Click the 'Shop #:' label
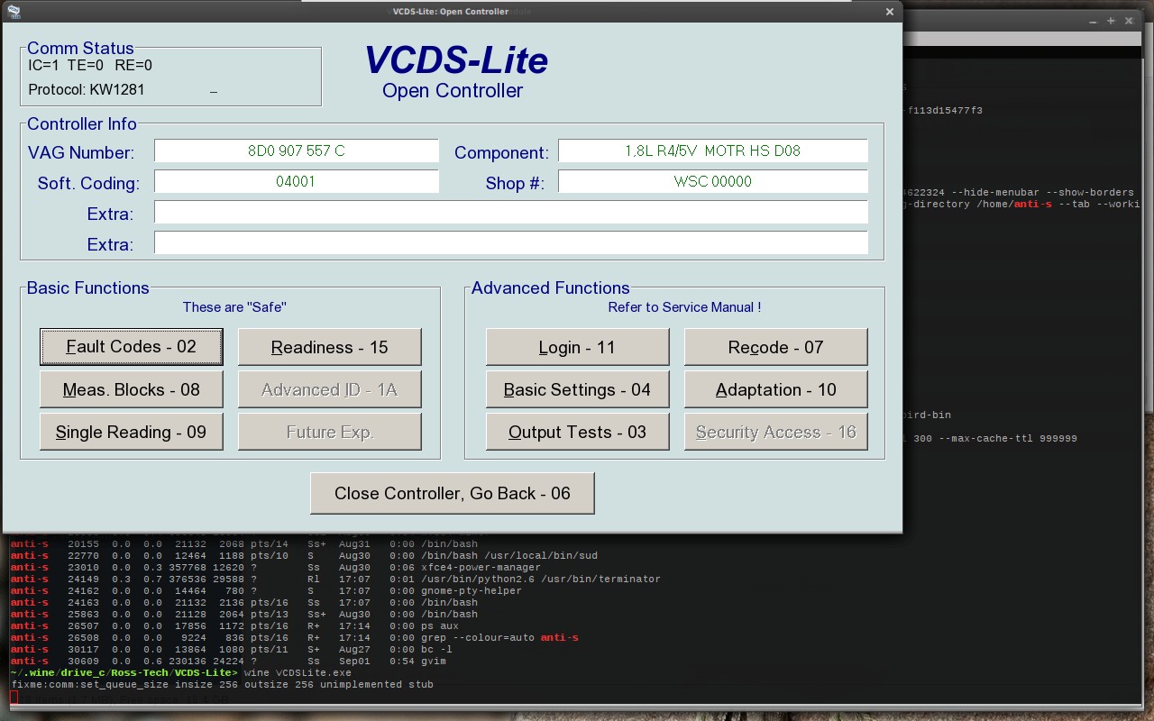The width and height of the screenshot is (1154, 721). point(515,184)
